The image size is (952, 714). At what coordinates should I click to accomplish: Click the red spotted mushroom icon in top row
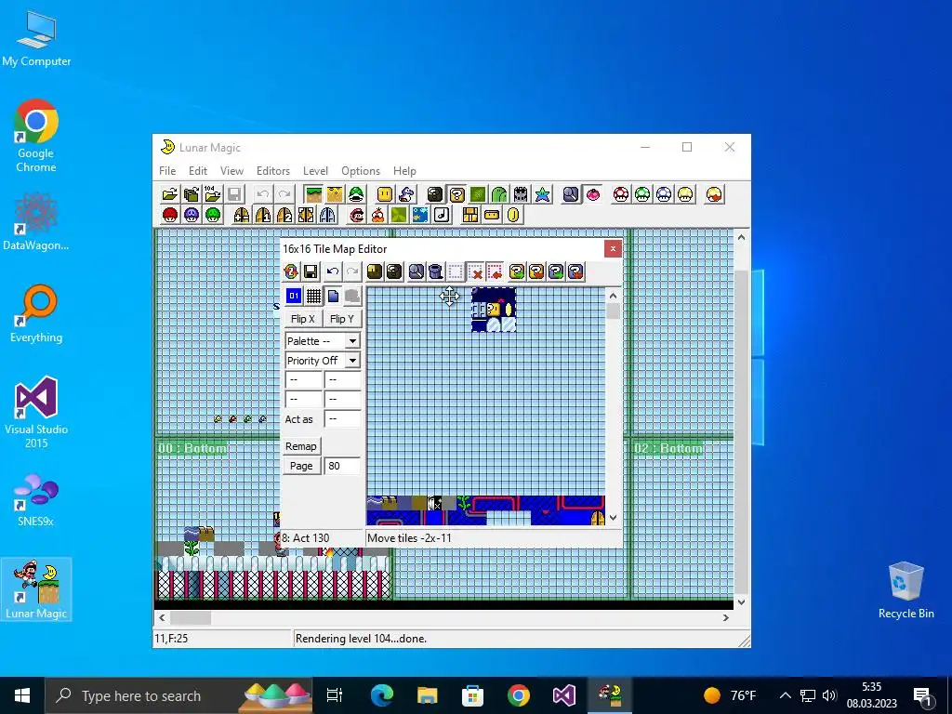pyautogui.click(x=621, y=194)
